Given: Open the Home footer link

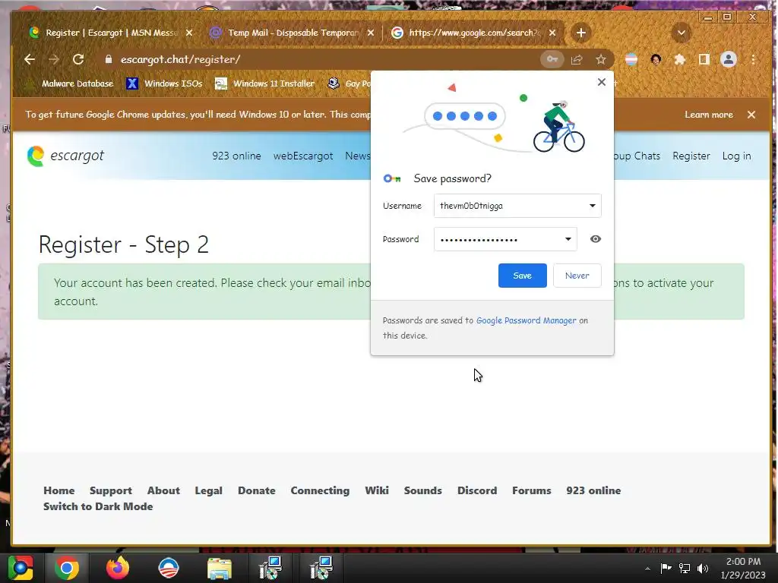Looking at the screenshot, I should pyautogui.click(x=59, y=490).
